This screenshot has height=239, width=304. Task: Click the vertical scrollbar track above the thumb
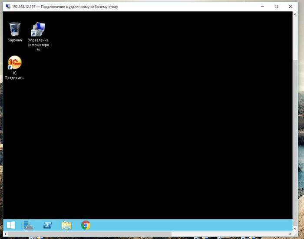coord(295,39)
